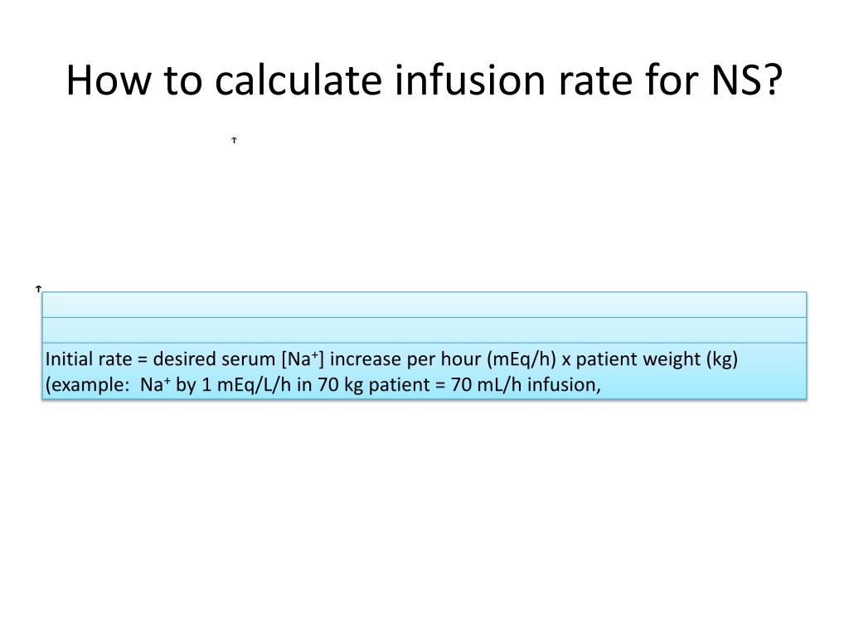Click the word "infusion" in the heading
Screen dimensions: 849x636
coord(470,80)
